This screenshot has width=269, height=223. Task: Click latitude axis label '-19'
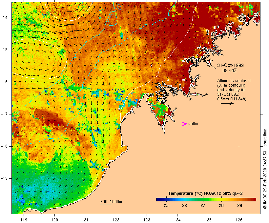pyautogui.click(x=4, y=178)
